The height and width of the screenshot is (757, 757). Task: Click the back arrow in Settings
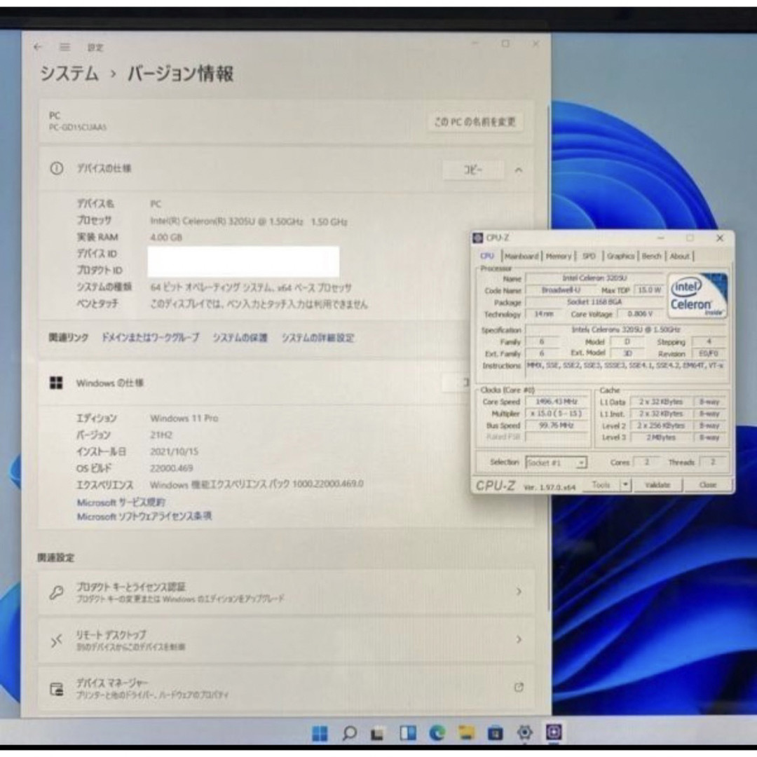[x=38, y=47]
